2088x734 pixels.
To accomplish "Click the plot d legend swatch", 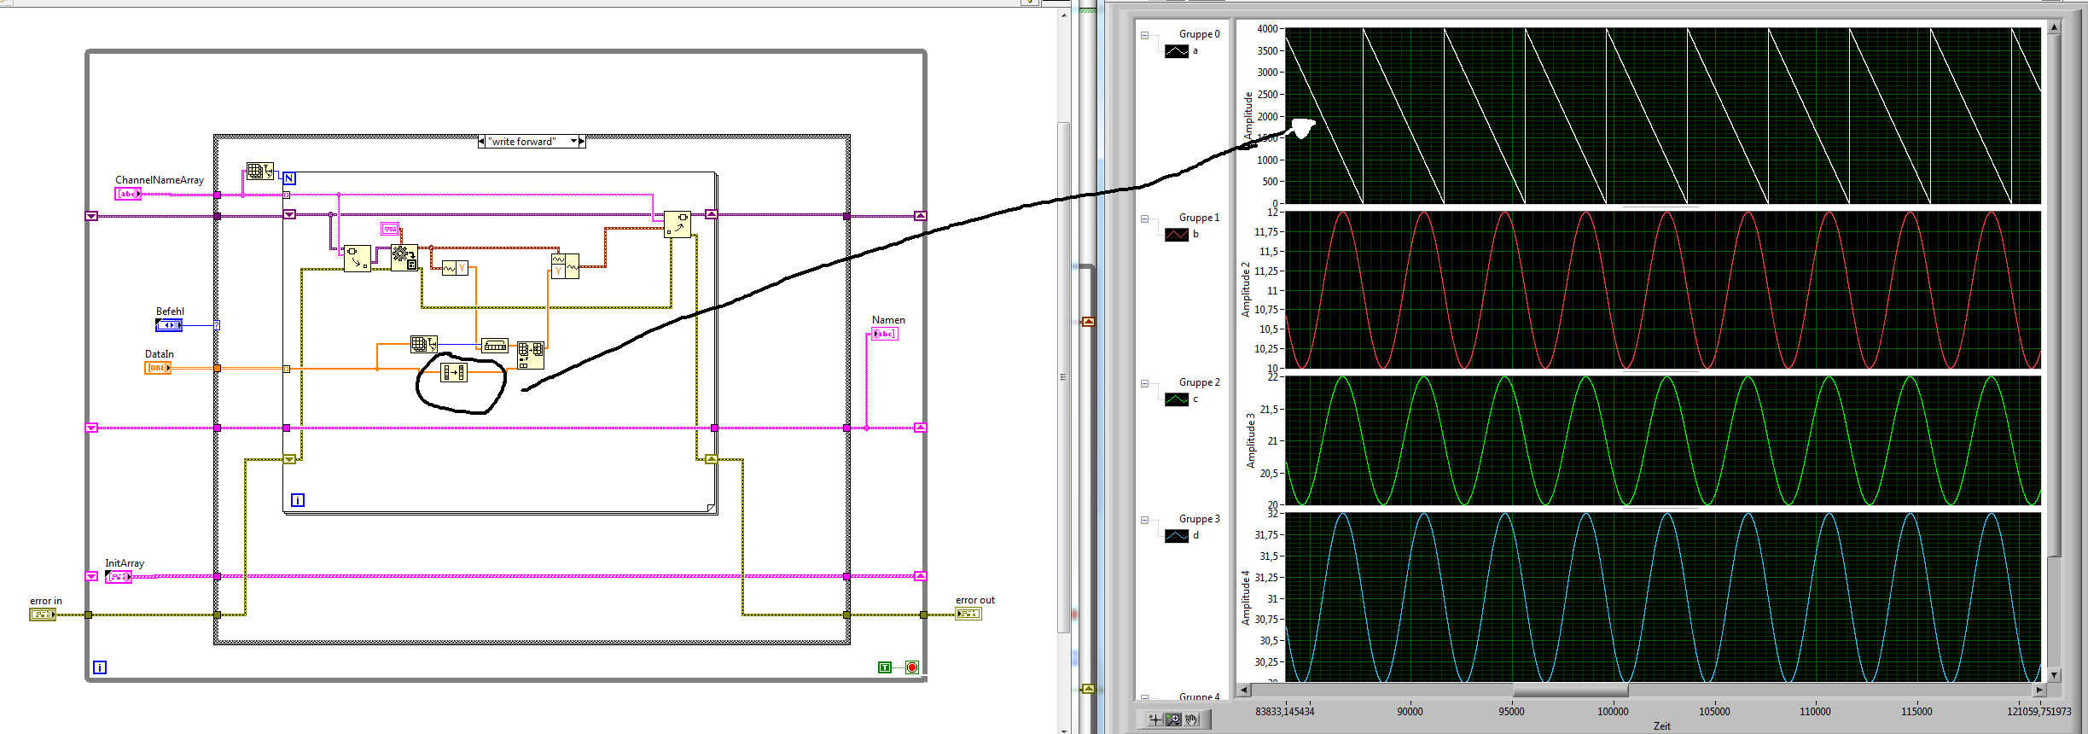I will click(1177, 536).
